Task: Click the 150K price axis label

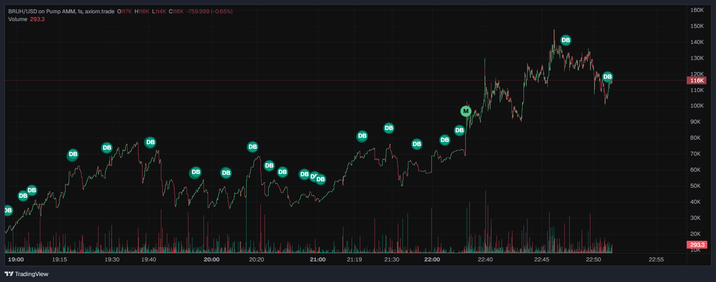Action: [x=697, y=26]
